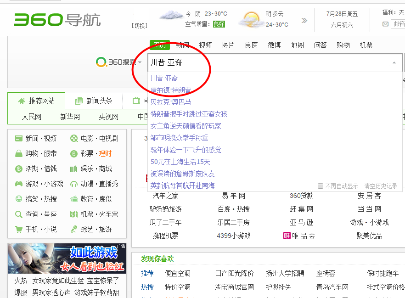Choose suggestion 被误读的詹姆斯废队友

(x=182, y=174)
